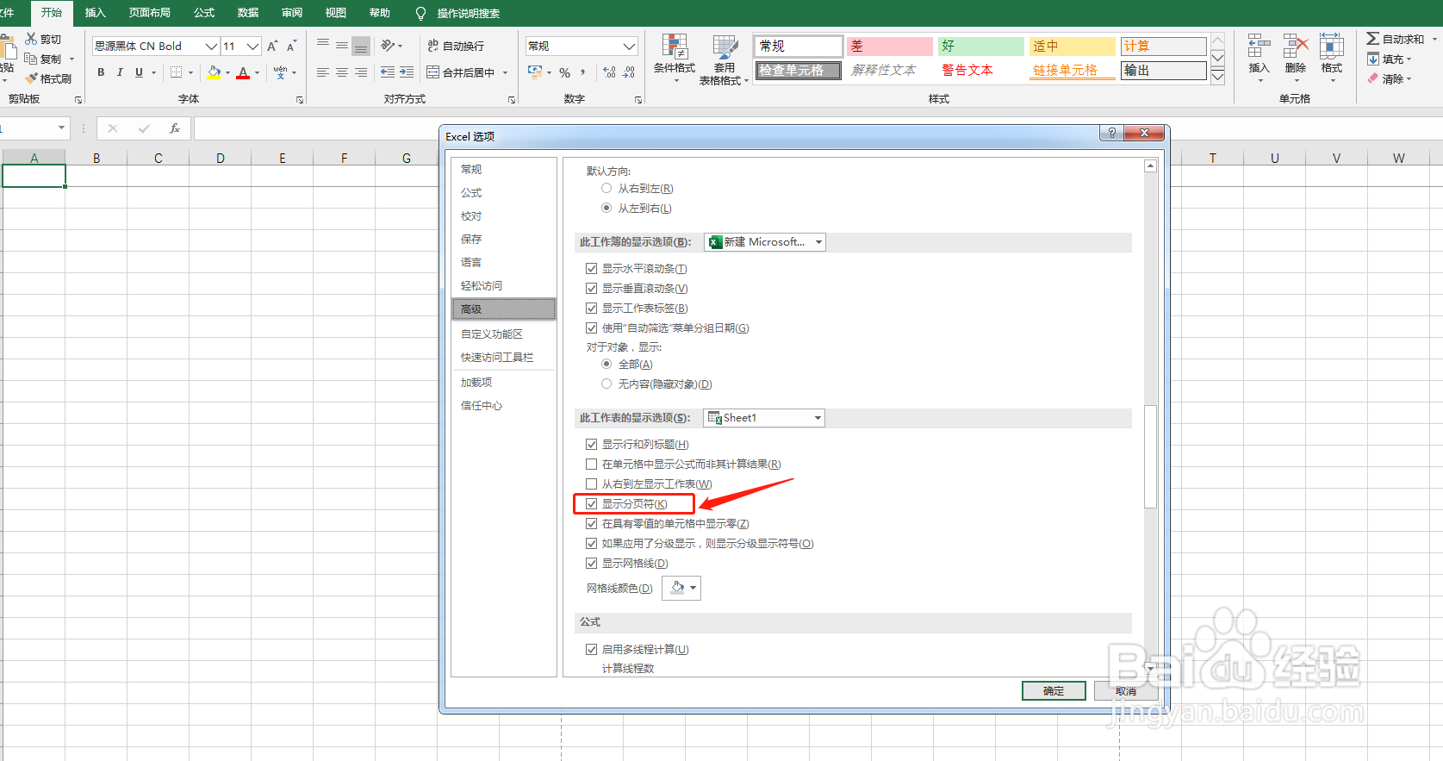The height and width of the screenshot is (761, 1443).
Task: Click the dialog help question mark
Action: point(1111,133)
